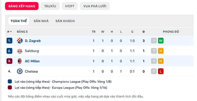This screenshot has width=197, height=101.
Task: Open the HT/FT section
Action: [70, 6]
